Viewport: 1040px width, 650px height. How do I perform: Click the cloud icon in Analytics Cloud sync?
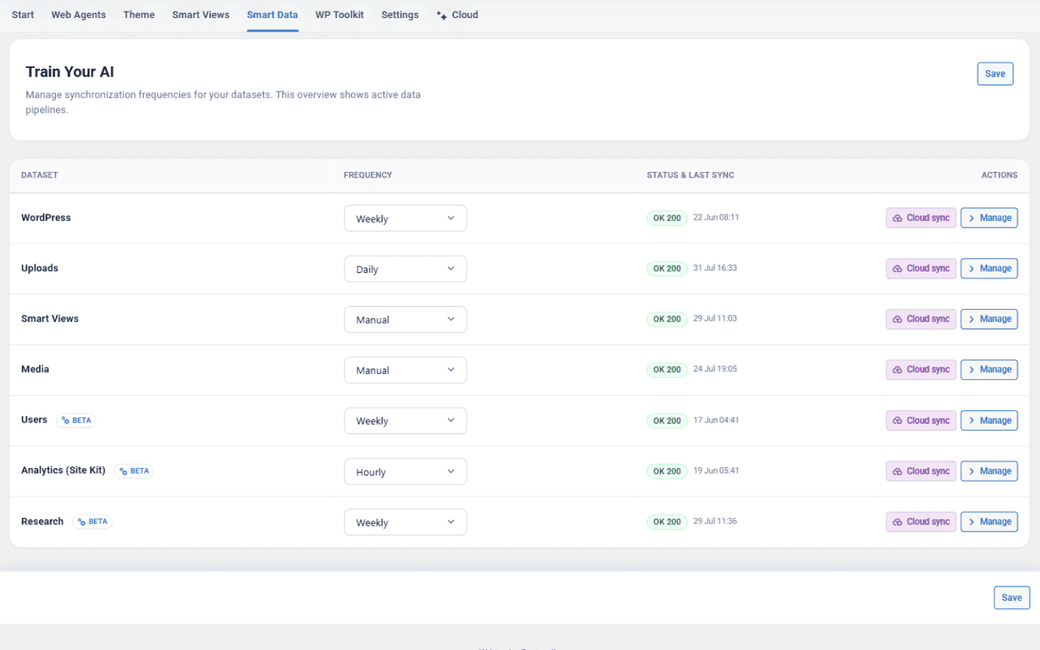pos(897,472)
